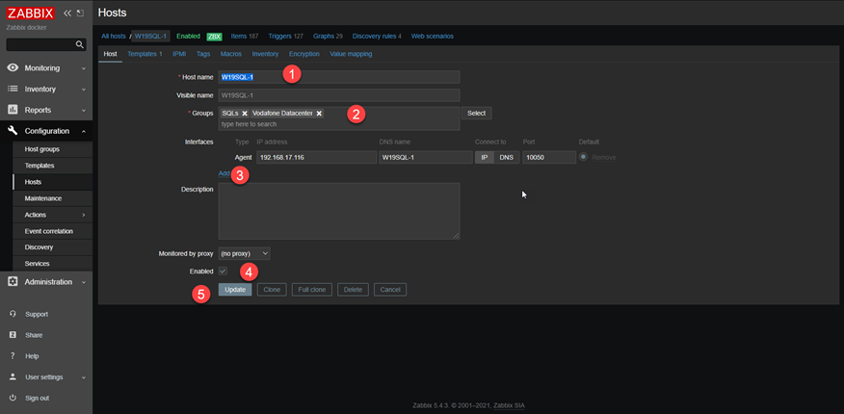The image size is (844, 414).
Task: Open the Monitored by proxy dropdown
Action: tap(244, 253)
